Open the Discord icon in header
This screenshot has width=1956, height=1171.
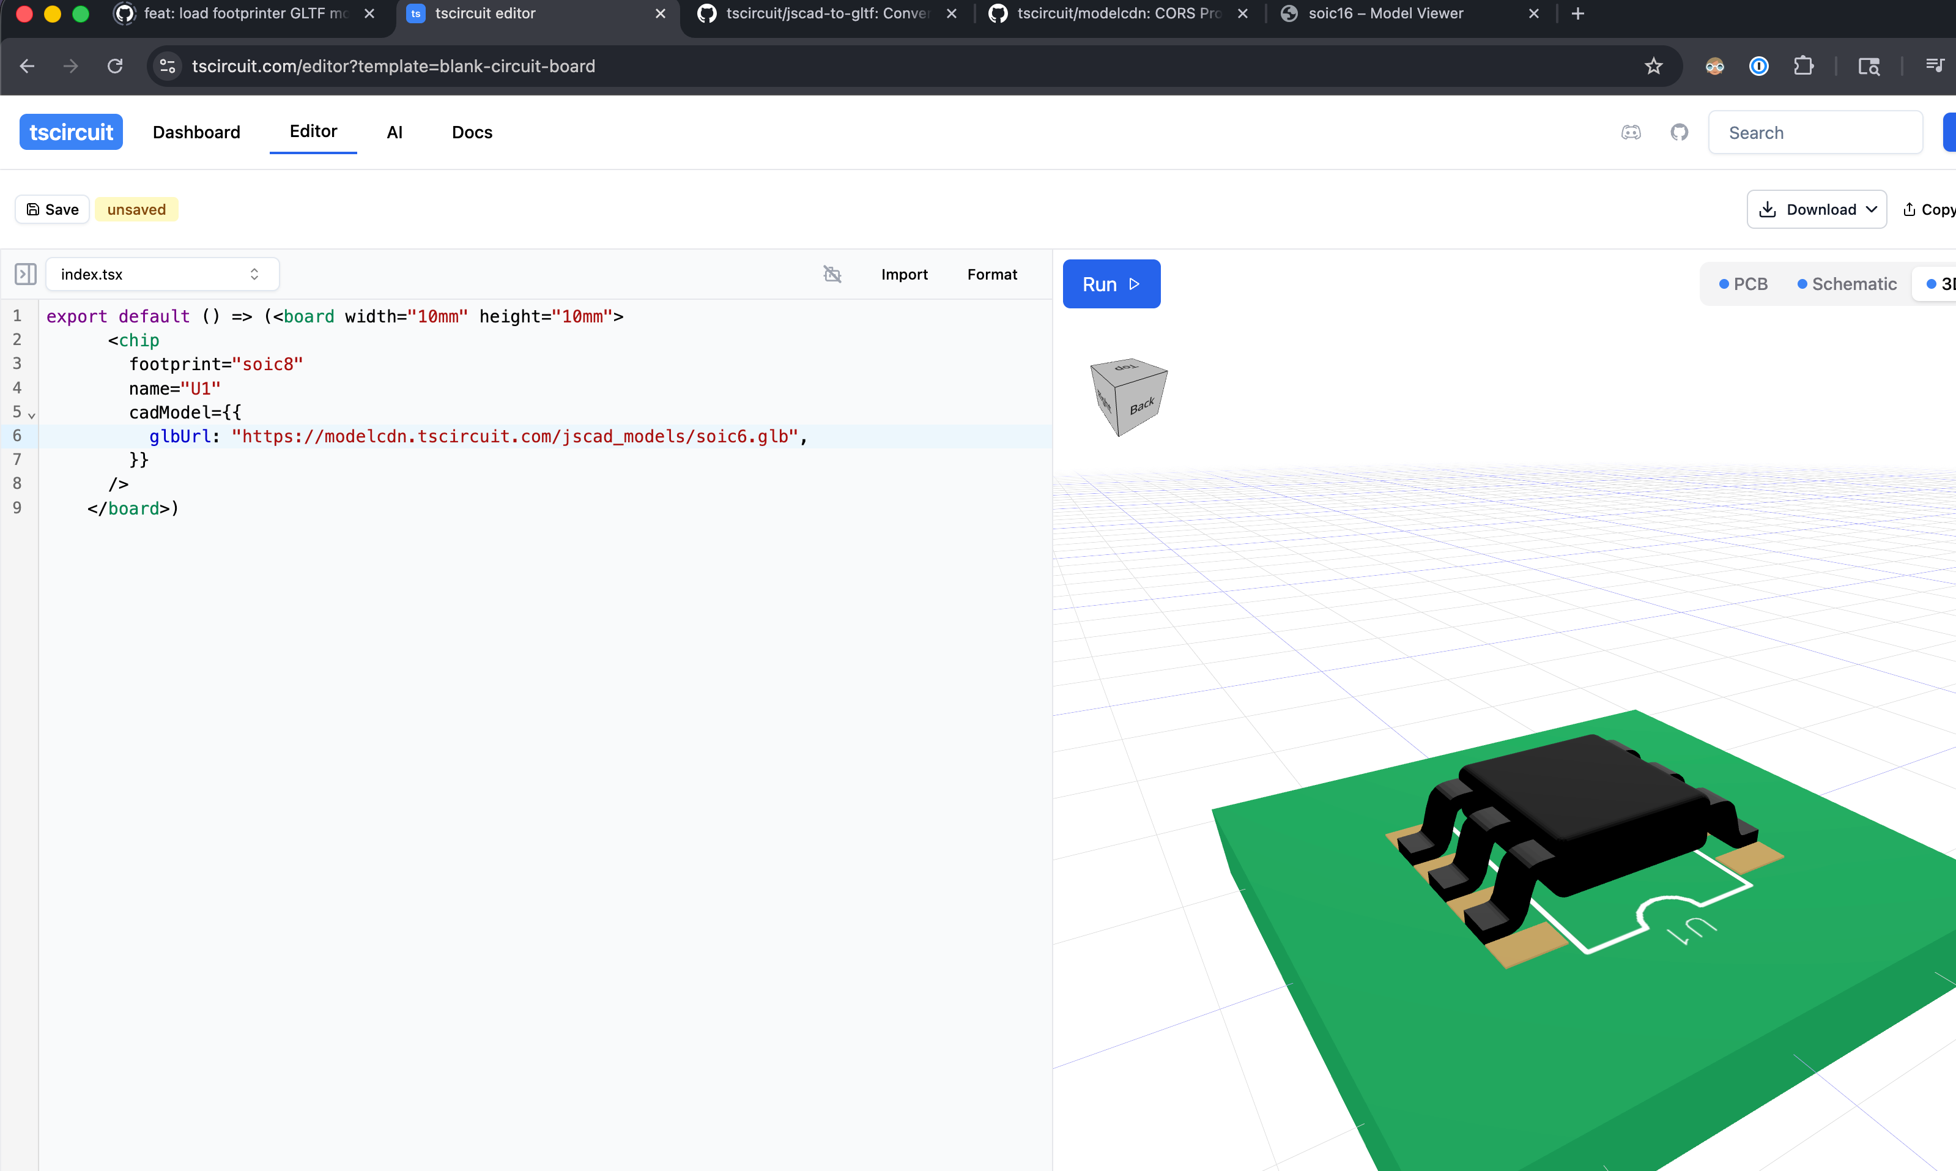tap(1631, 133)
